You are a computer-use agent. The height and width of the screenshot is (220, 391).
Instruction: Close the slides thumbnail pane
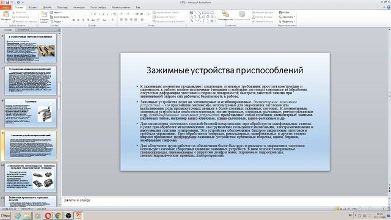pyautogui.click(x=59, y=30)
